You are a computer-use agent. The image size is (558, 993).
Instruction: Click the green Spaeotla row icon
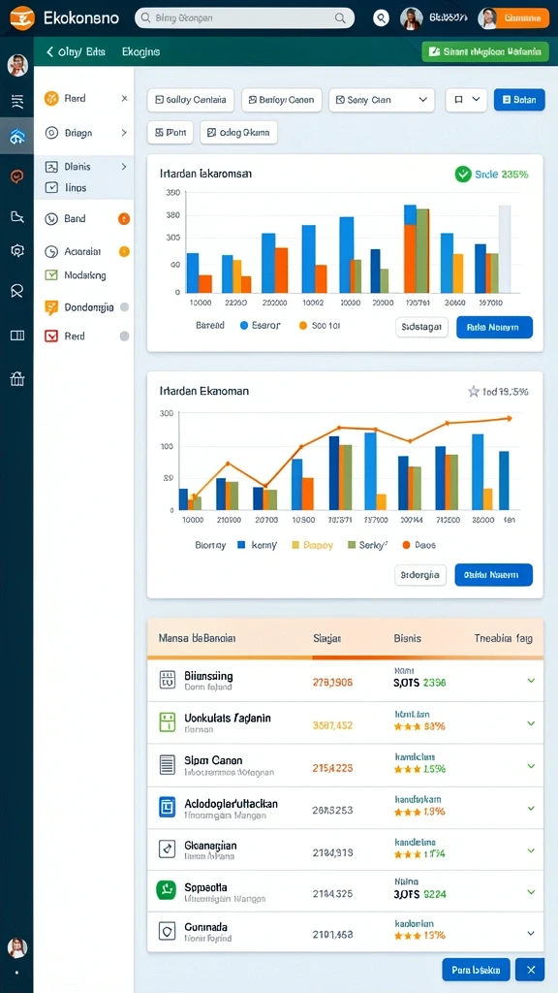(166, 890)
